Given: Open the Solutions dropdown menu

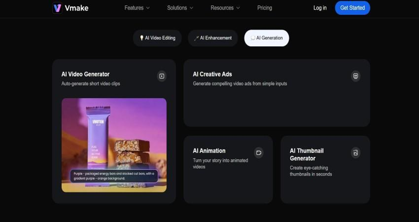Looking at the screenshot, I should 180,8.
